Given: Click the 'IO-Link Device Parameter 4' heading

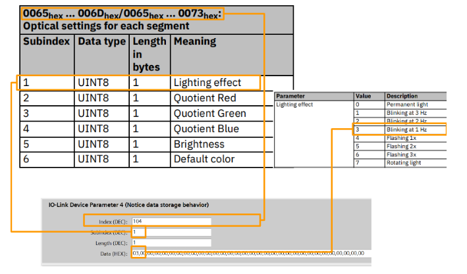Looking at the screenshot, I should tap(128, 206).
